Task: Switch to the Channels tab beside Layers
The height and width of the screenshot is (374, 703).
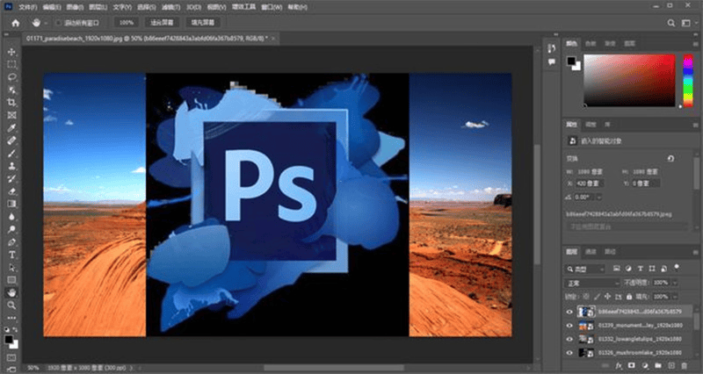Action: 591,252
